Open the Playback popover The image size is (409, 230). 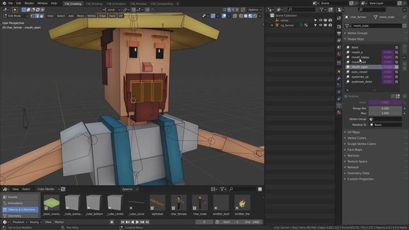(20, 222)
